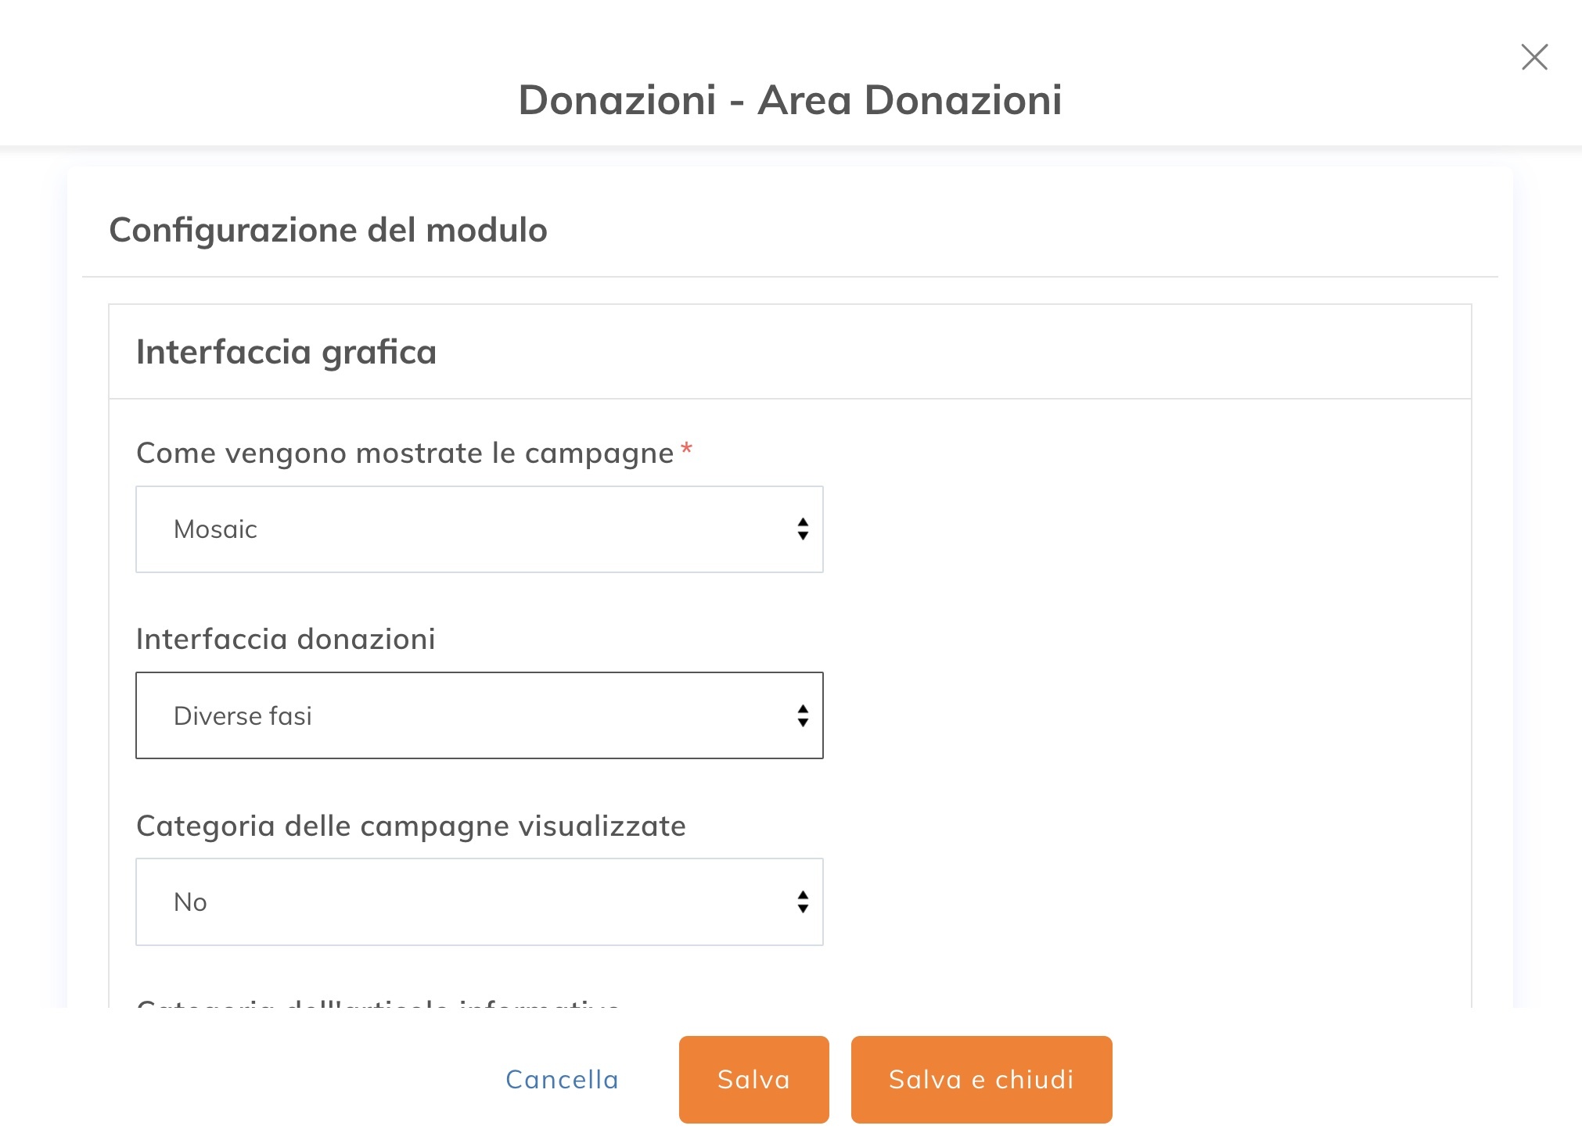Click the 'Interfaccia donazioni' field label

(x=286, y=640)
